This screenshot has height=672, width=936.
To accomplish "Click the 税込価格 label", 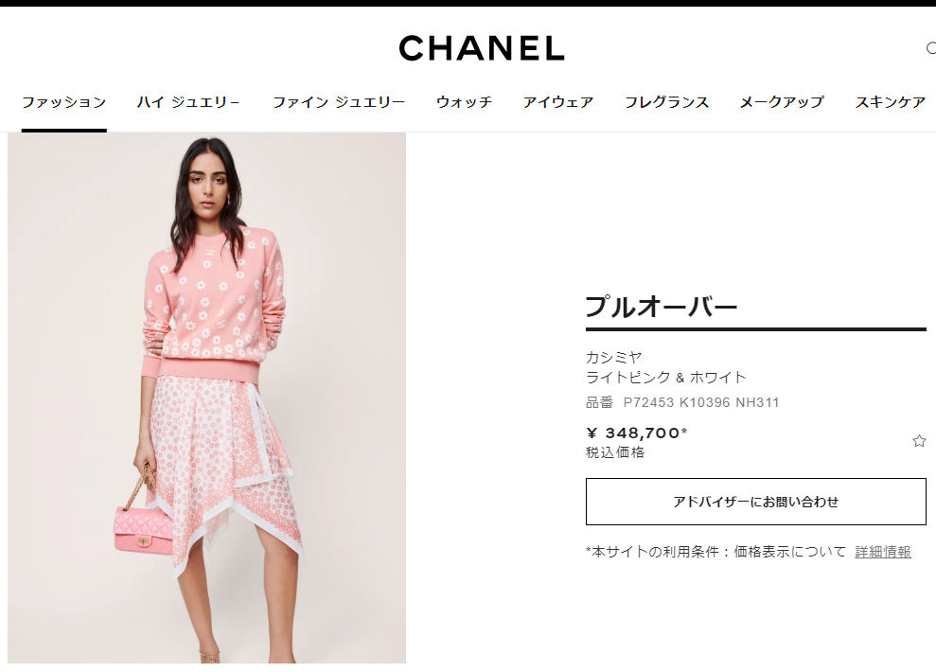I will click(615, 452).
